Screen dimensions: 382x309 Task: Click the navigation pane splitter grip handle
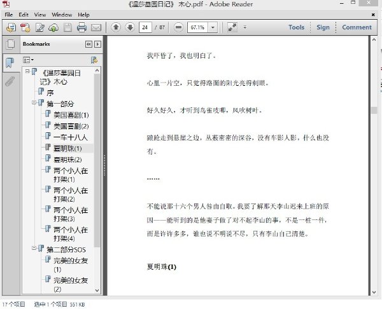105,165
